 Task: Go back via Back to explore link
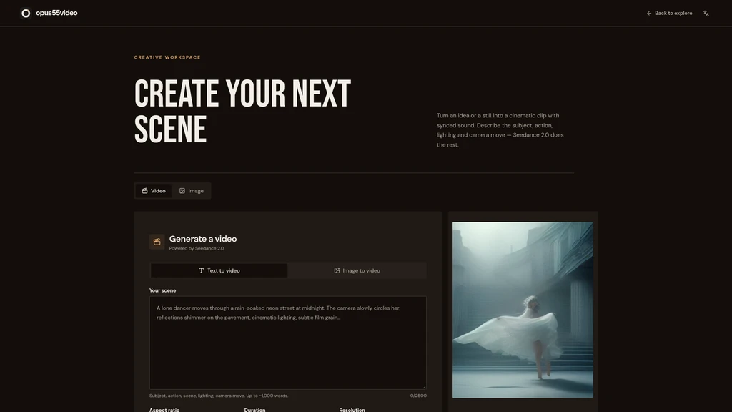pos(669,13)
